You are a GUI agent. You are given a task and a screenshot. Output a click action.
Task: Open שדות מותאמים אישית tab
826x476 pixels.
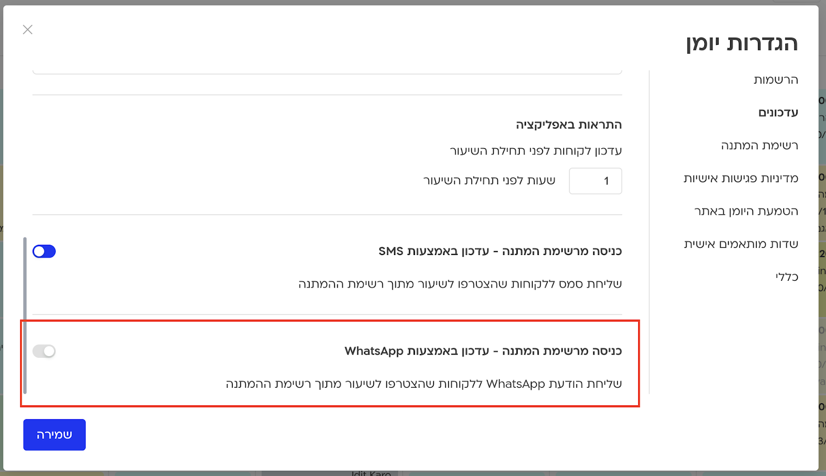point(741,244)
